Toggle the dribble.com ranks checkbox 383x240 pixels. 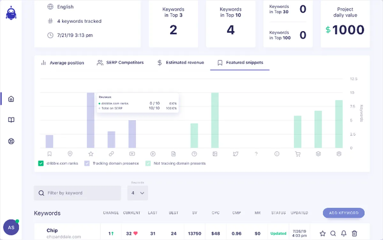pos(41,163)
